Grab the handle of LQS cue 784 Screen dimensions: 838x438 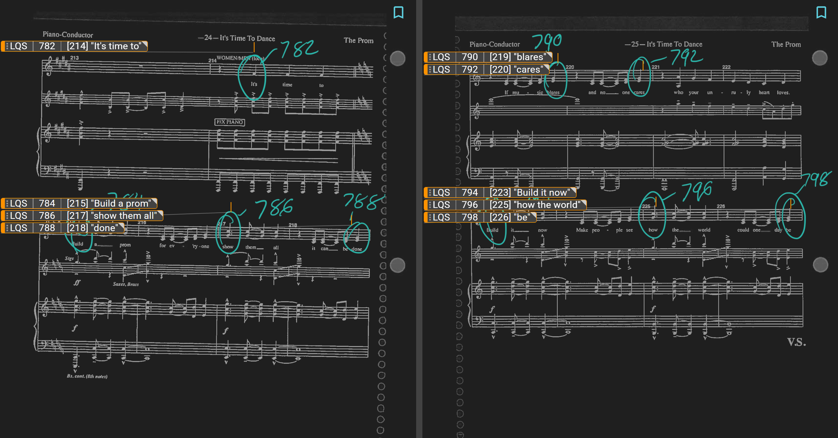click(x=7, y=203)
